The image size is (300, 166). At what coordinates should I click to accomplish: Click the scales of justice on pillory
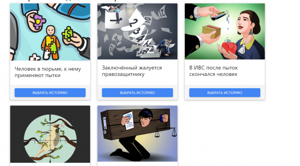(166, 132)
